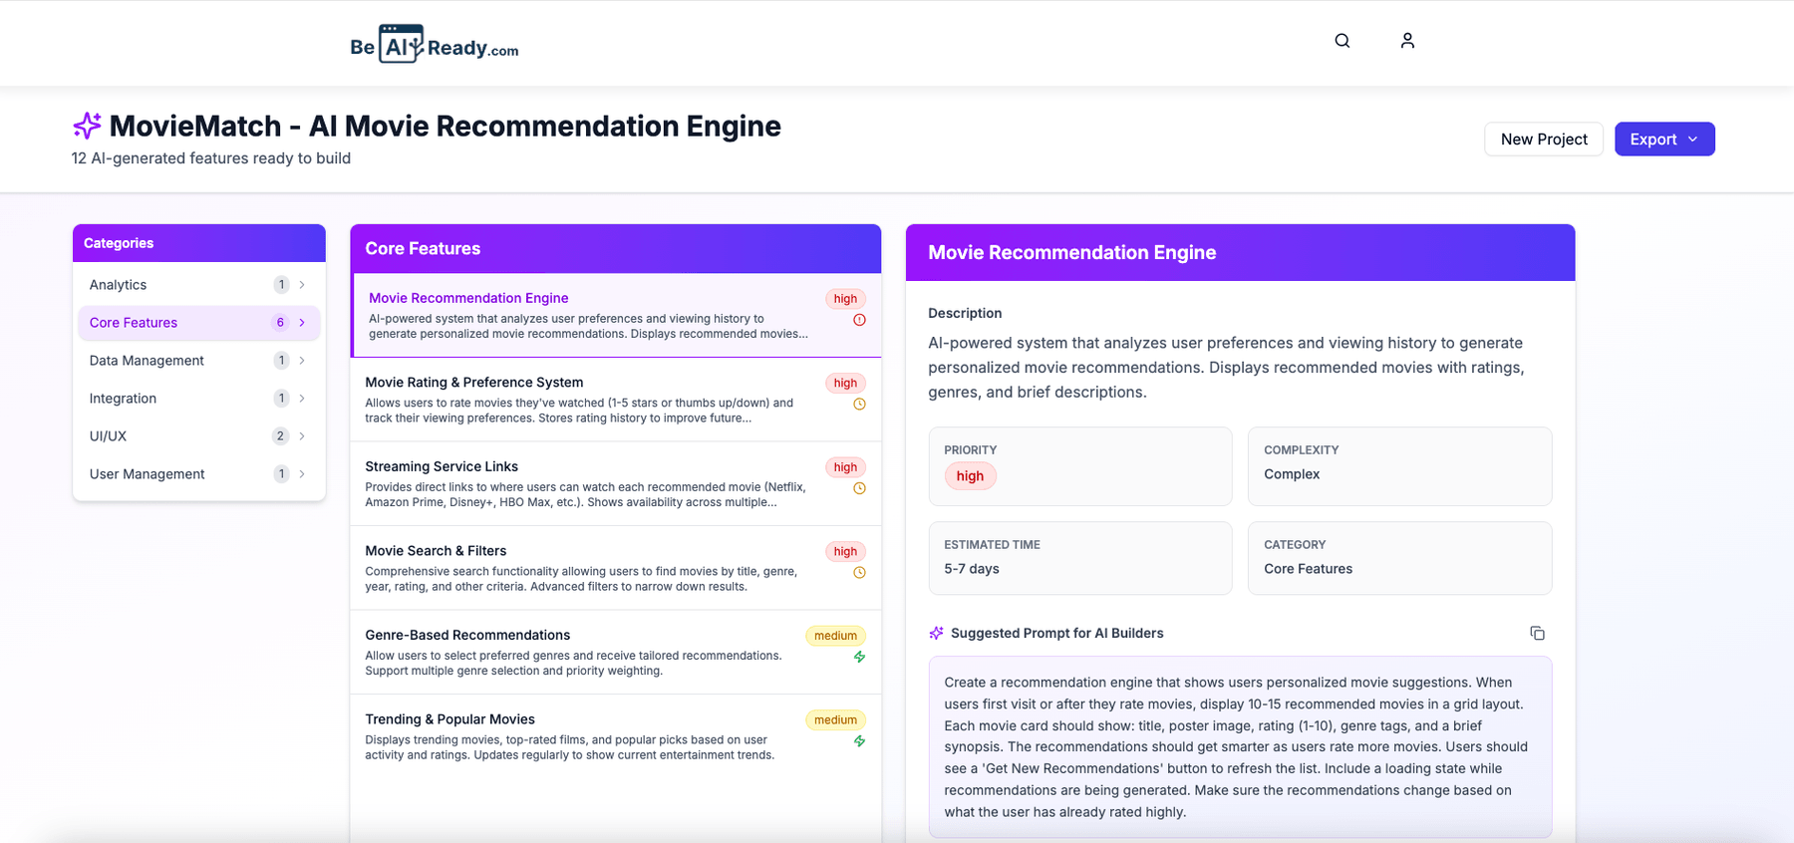
Task: Click clock icon on Movie Search & Filters row
Action: pos(859,573)
